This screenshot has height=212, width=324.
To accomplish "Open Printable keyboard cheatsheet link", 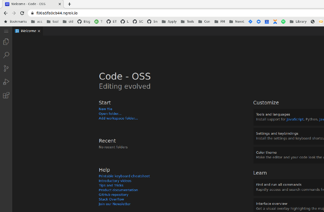I will point(124,176).
